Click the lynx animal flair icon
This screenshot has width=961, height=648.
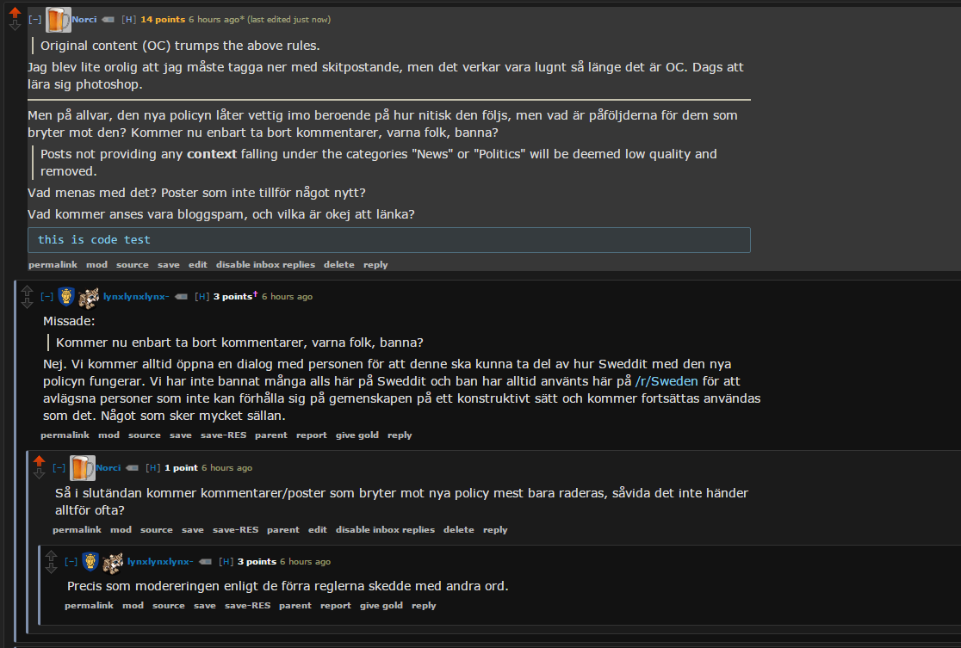pos(88,297)
